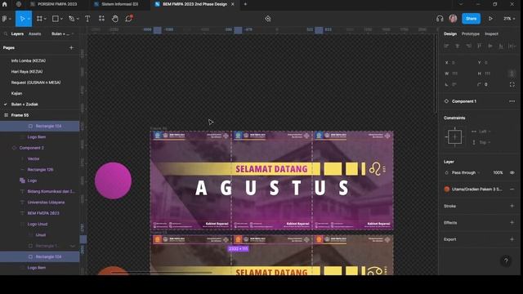
Task: Select the Text tool
Action: pos(87,19)
